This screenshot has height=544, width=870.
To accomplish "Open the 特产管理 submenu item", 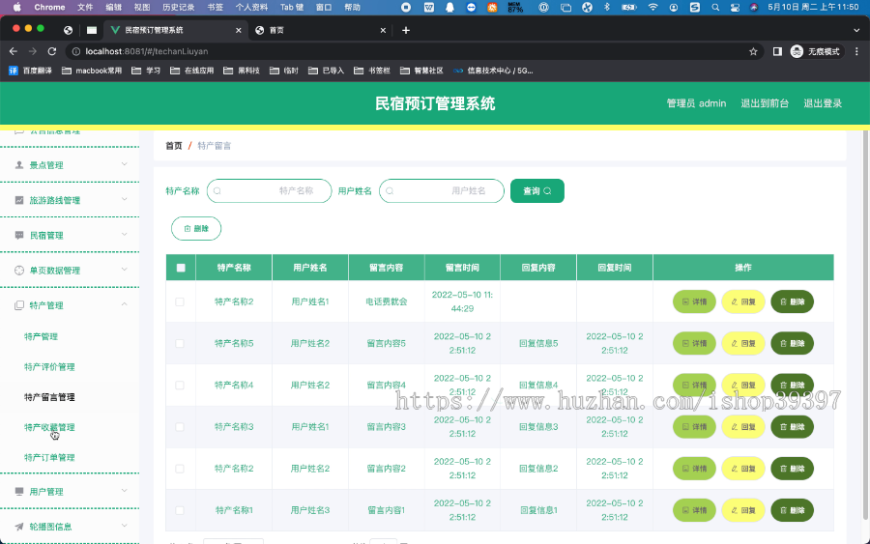I will (41, 336).
